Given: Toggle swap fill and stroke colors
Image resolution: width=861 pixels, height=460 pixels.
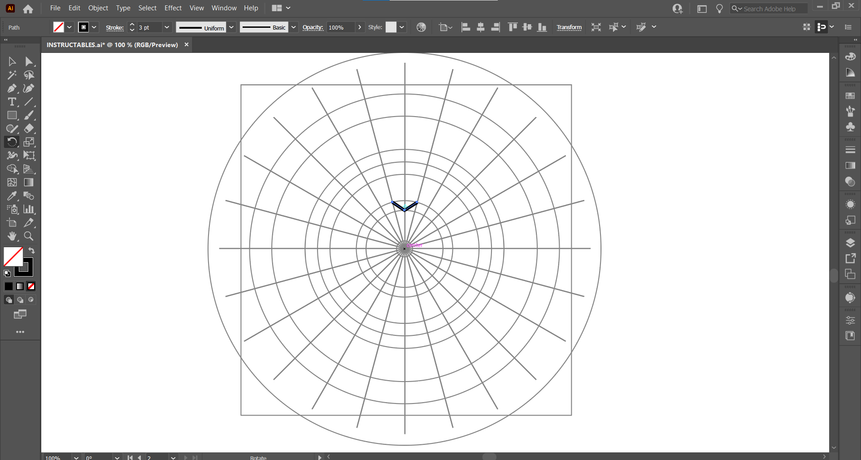Looking at the screenshot, I should click(x=31, y=251).
